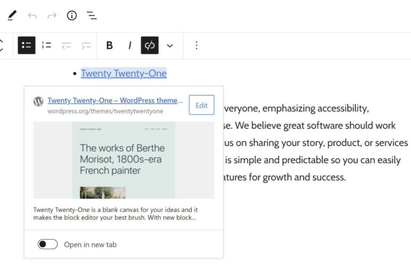
Task: Switch to bulleted list format
Action: pos(27,45)
